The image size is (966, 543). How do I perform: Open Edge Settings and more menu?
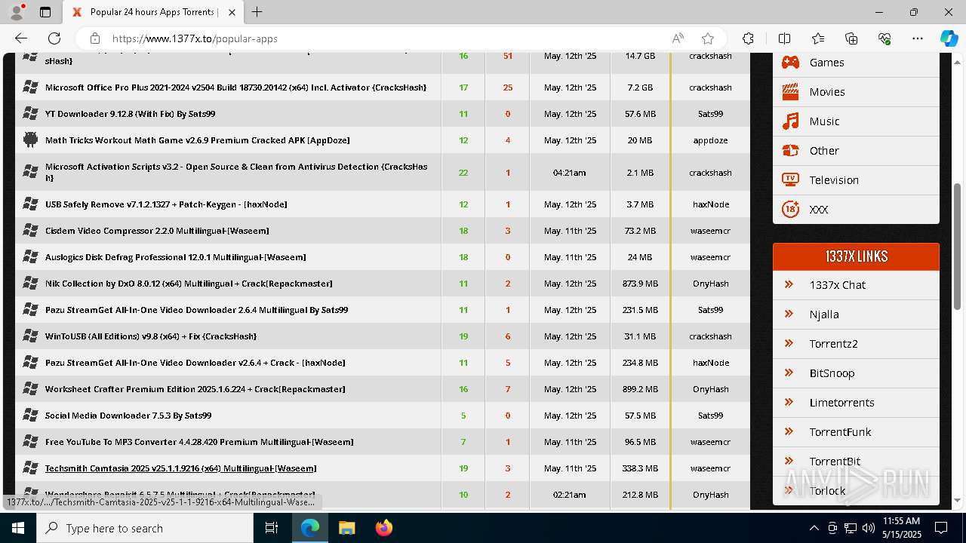[x=918, y=38]
